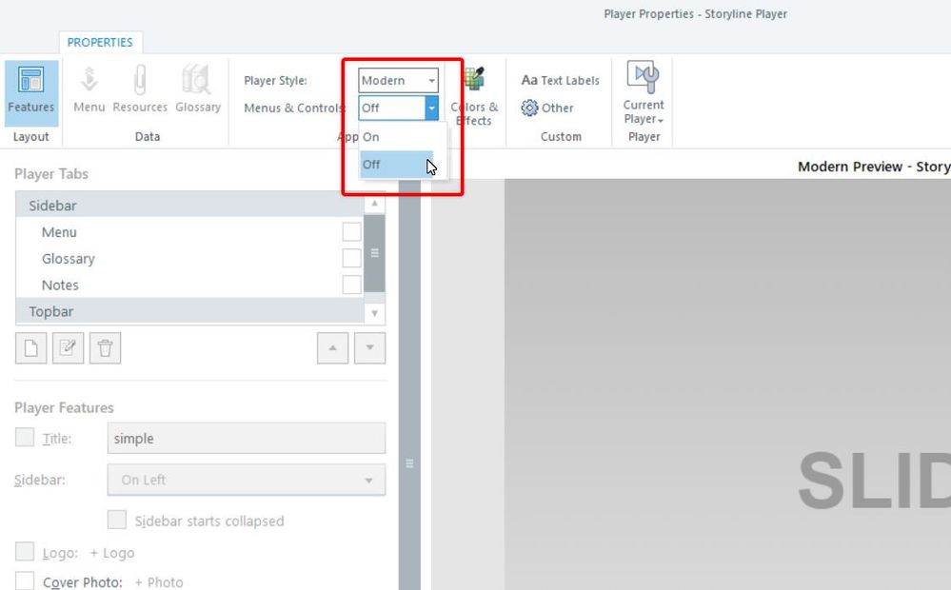951x590 pixels.
Task: Open the Other gear settings
Action: [546, 108]
